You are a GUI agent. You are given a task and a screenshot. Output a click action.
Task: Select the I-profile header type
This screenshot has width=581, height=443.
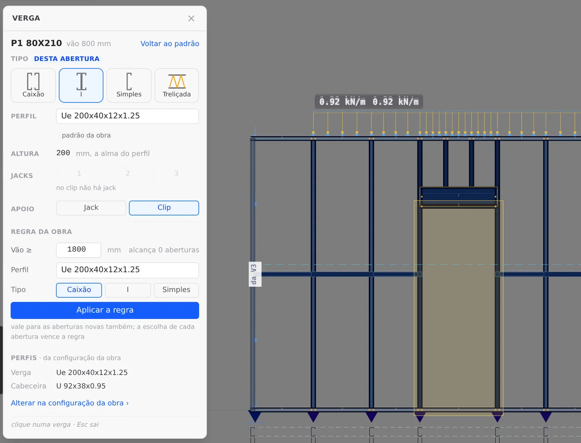pyautogui.click(x=81, y=85)
